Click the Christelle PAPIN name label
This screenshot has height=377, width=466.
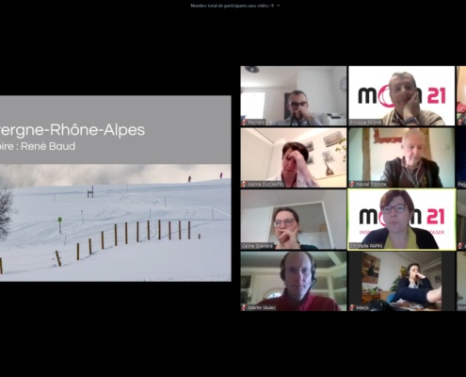(366, 246)
